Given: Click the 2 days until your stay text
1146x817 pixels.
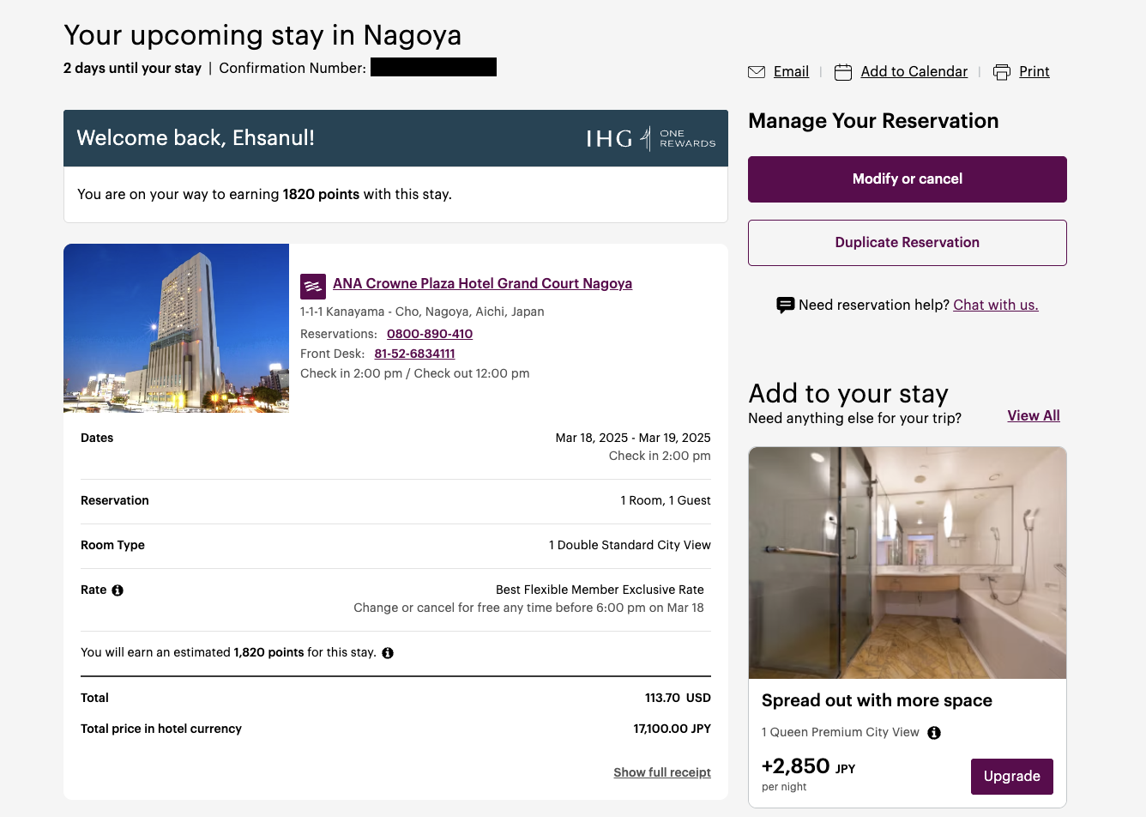Looking at the screenshot, I should [x=132, y=69].
